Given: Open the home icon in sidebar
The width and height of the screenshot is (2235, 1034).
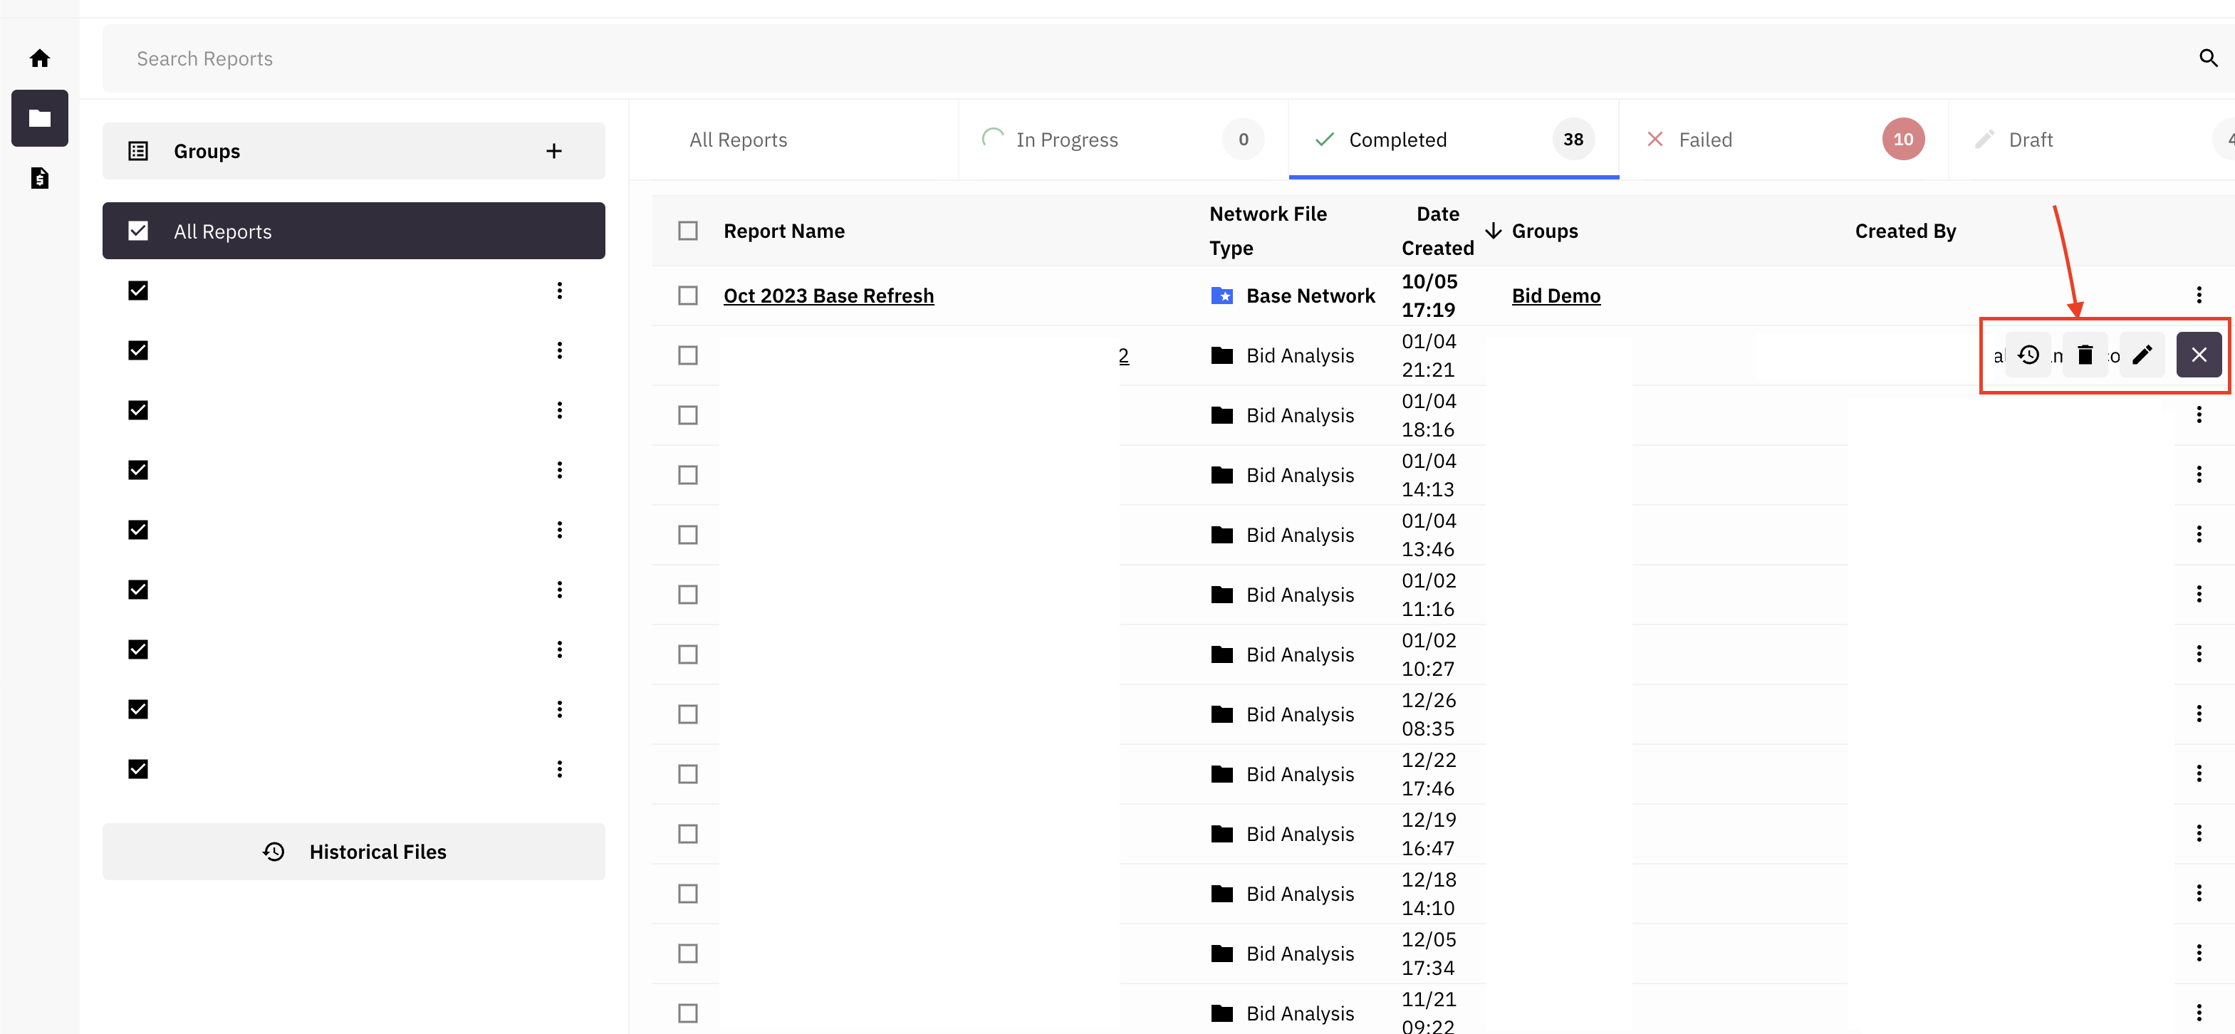Looking at the screenshot, I should click(x=40, y=58).
